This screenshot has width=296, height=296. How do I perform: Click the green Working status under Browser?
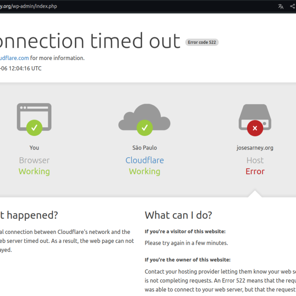(34, 172)
